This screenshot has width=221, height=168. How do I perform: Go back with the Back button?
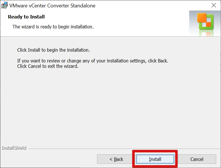116,159
